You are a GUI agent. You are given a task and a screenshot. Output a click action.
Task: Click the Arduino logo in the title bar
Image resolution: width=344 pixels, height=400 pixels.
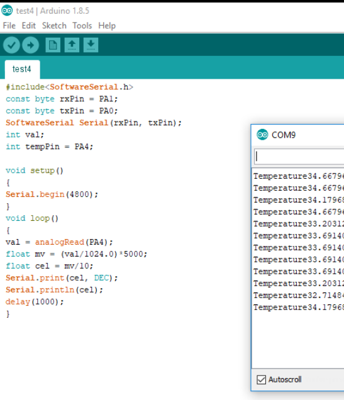click(7, 11)
